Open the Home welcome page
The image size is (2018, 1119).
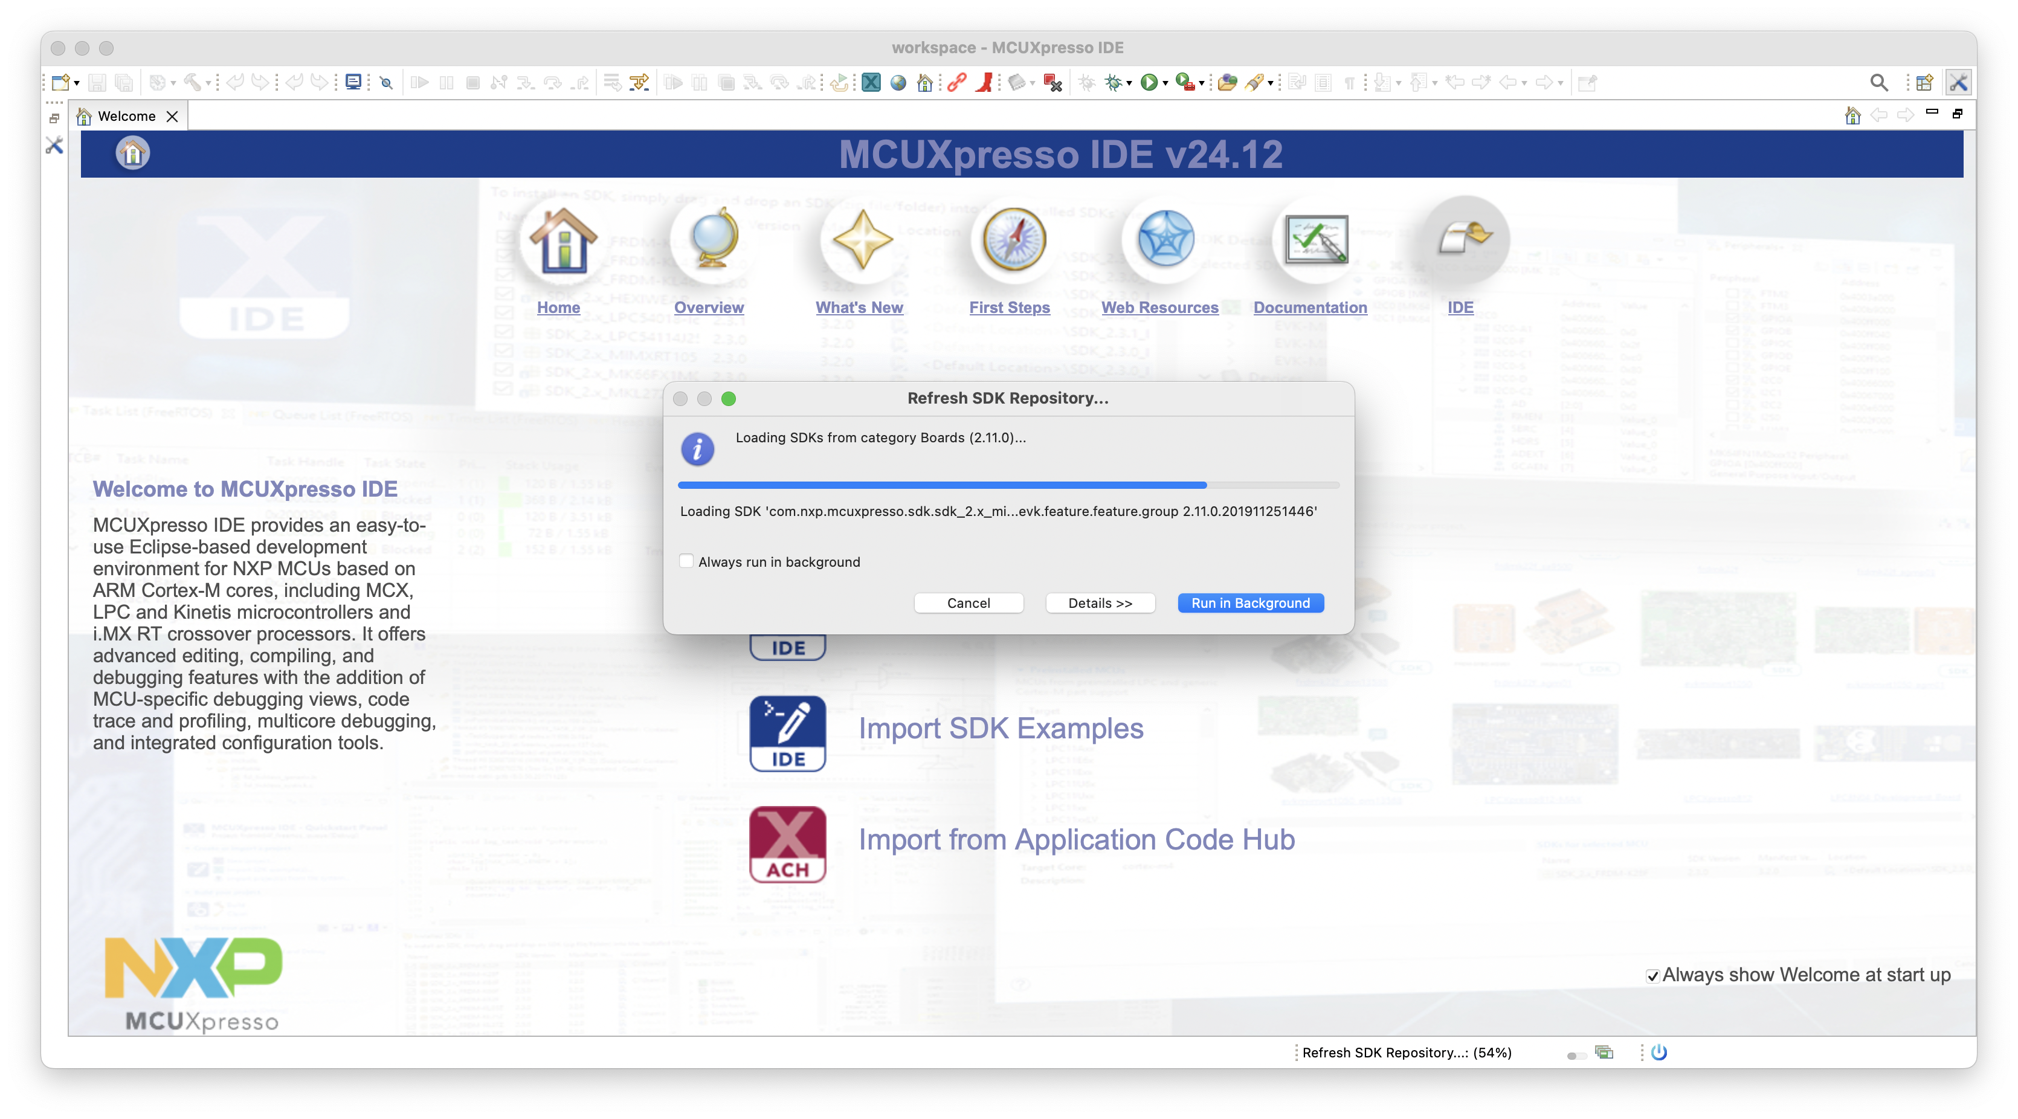[558, 307]
